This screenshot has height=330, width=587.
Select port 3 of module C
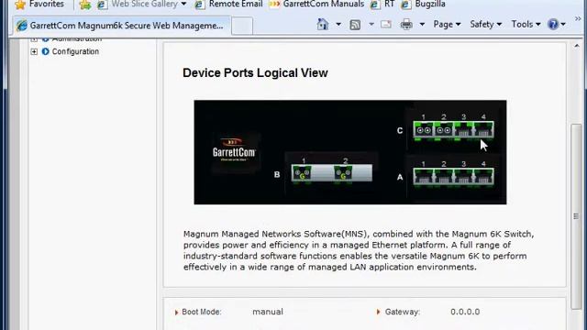[x=463, y=130]
